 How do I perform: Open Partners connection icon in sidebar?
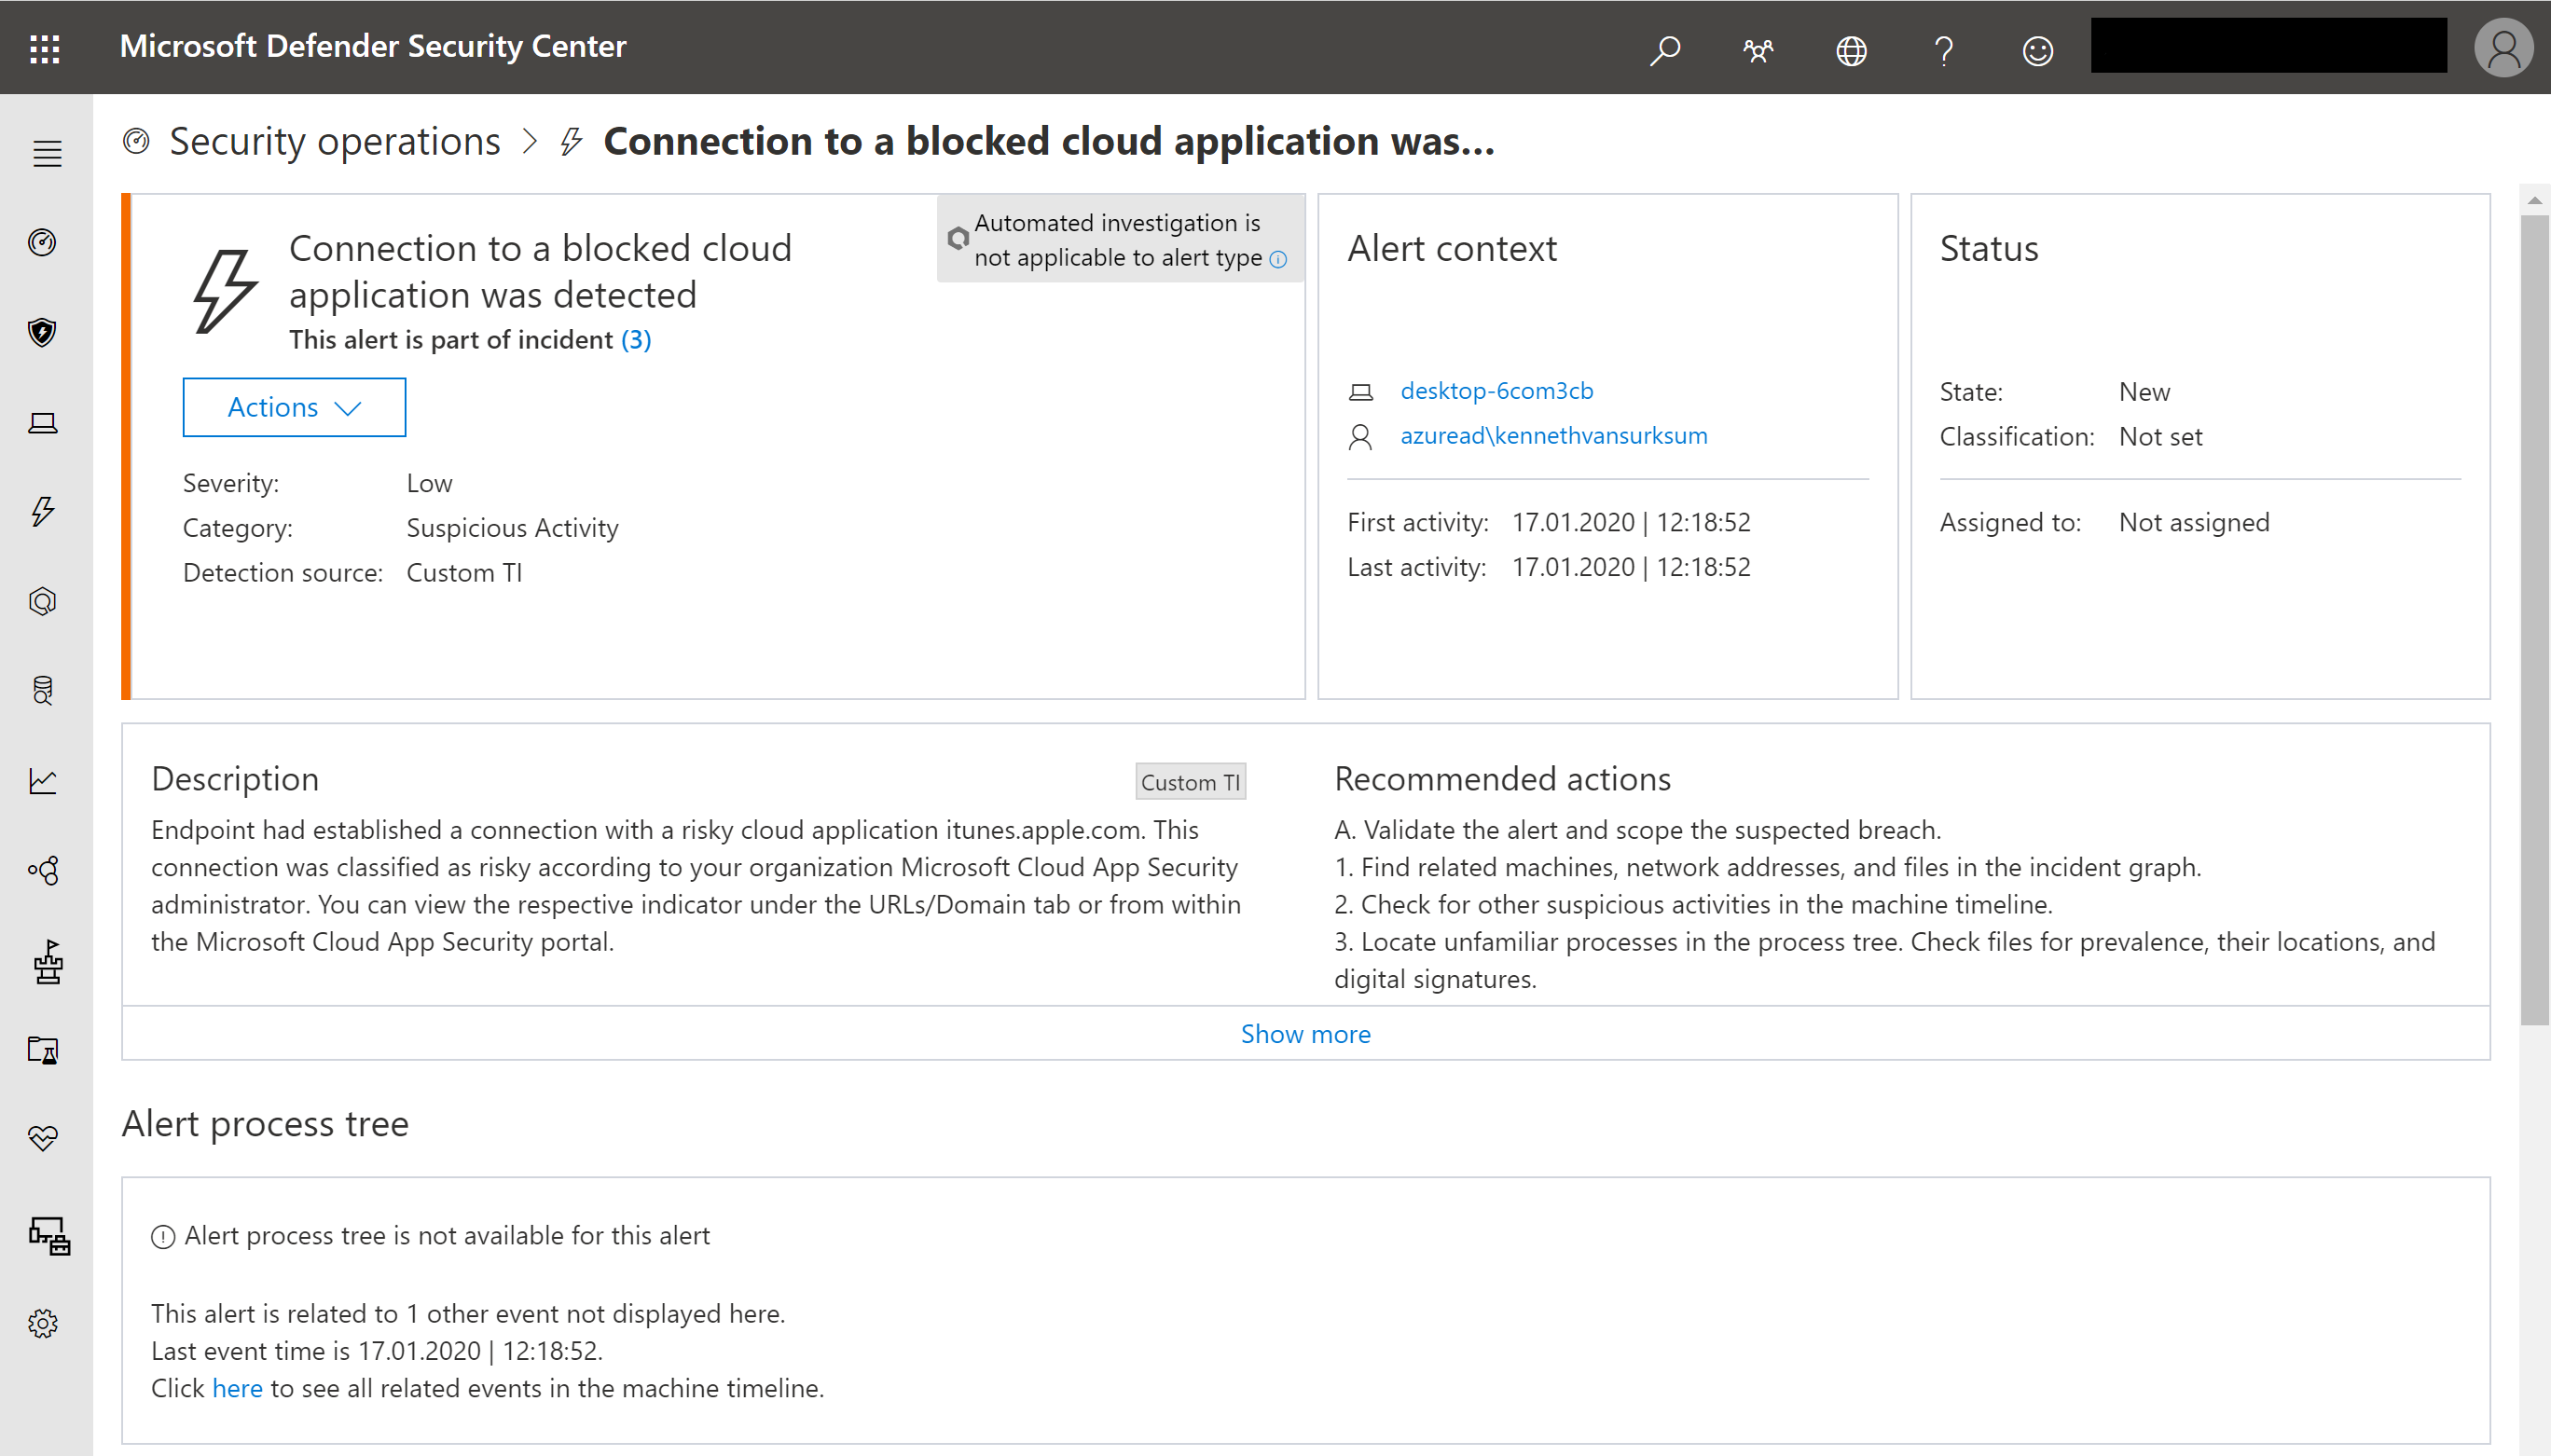coord(44,870)
